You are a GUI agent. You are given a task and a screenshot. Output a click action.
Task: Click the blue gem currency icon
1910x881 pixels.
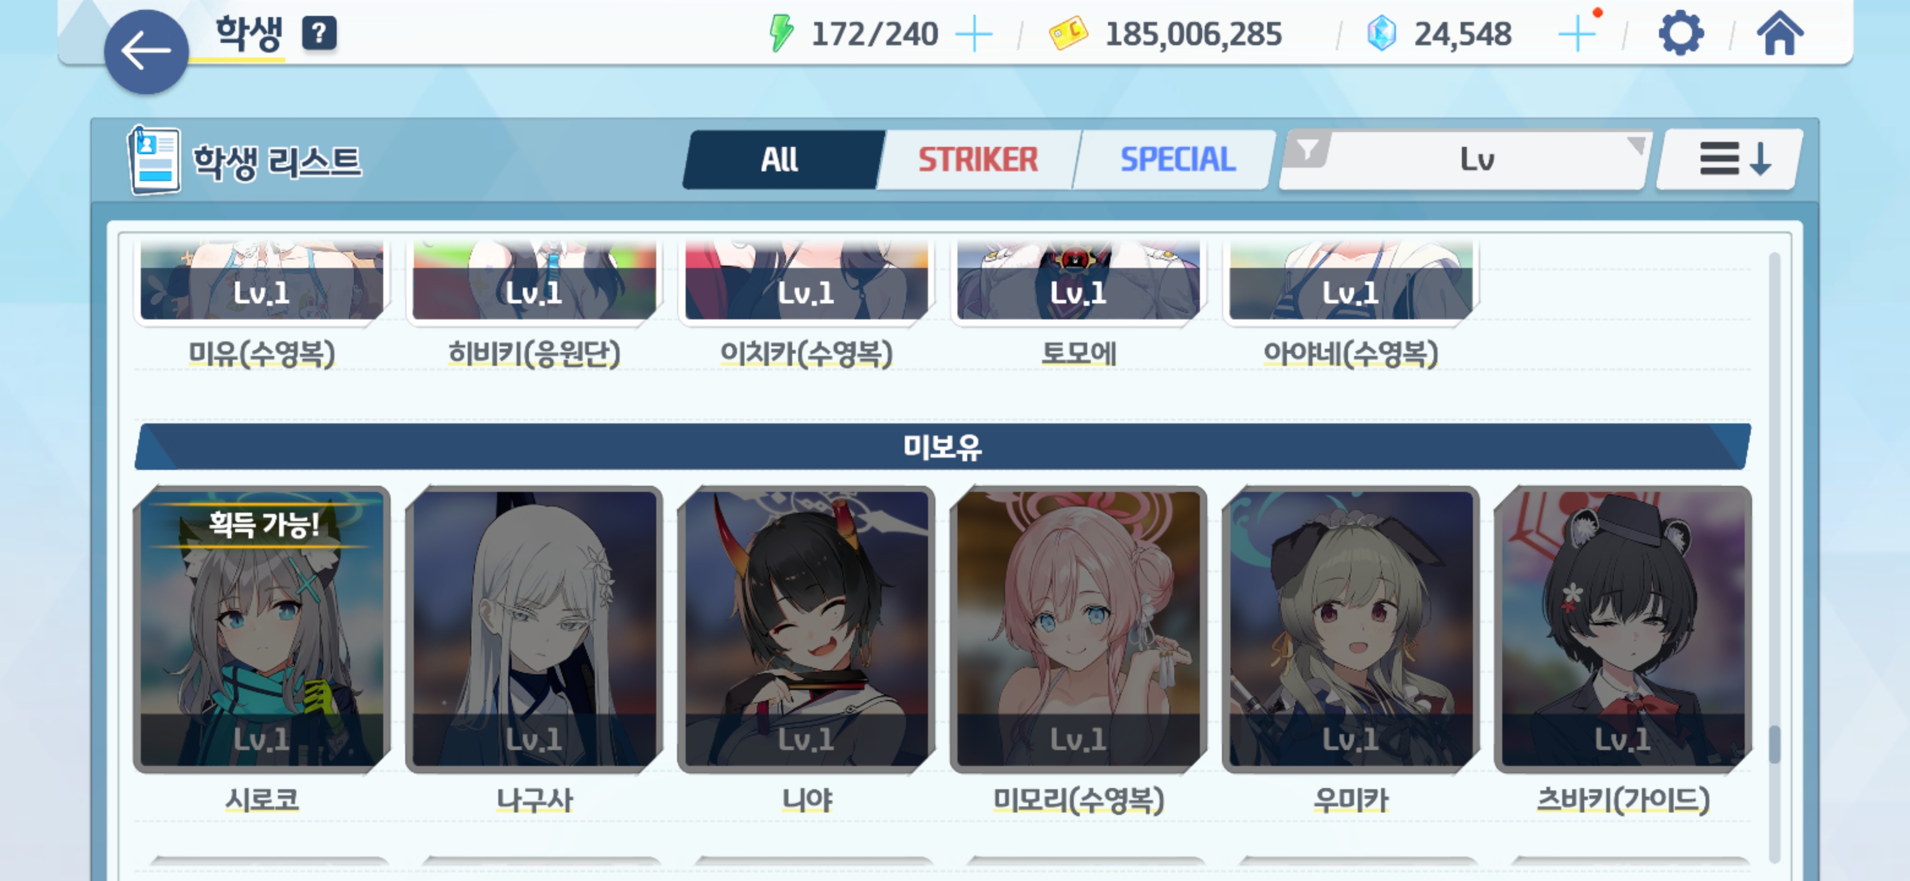(1380, 33)
